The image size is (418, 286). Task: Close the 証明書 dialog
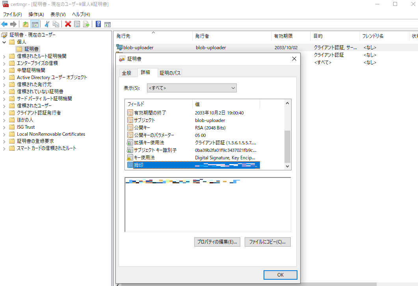point(294,59)
